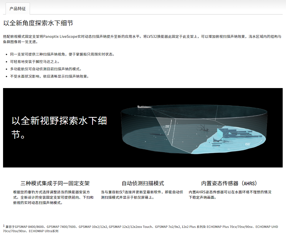Viewport: 286px width, 236px height.
Task: Select the heading 自动侦测扫描模式
Action: [x=143, y=183]
